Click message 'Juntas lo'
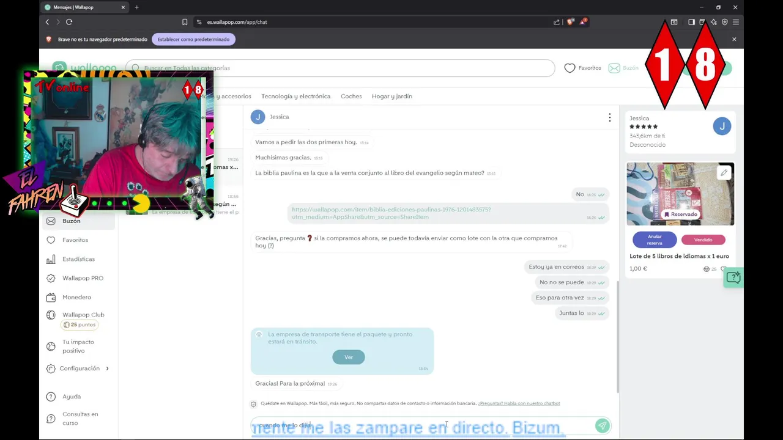The image size is (783, 440). tap(571, 313)
